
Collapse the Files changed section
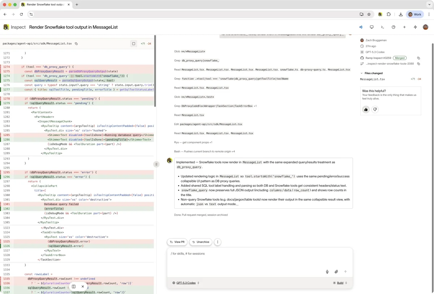point(371,73)
